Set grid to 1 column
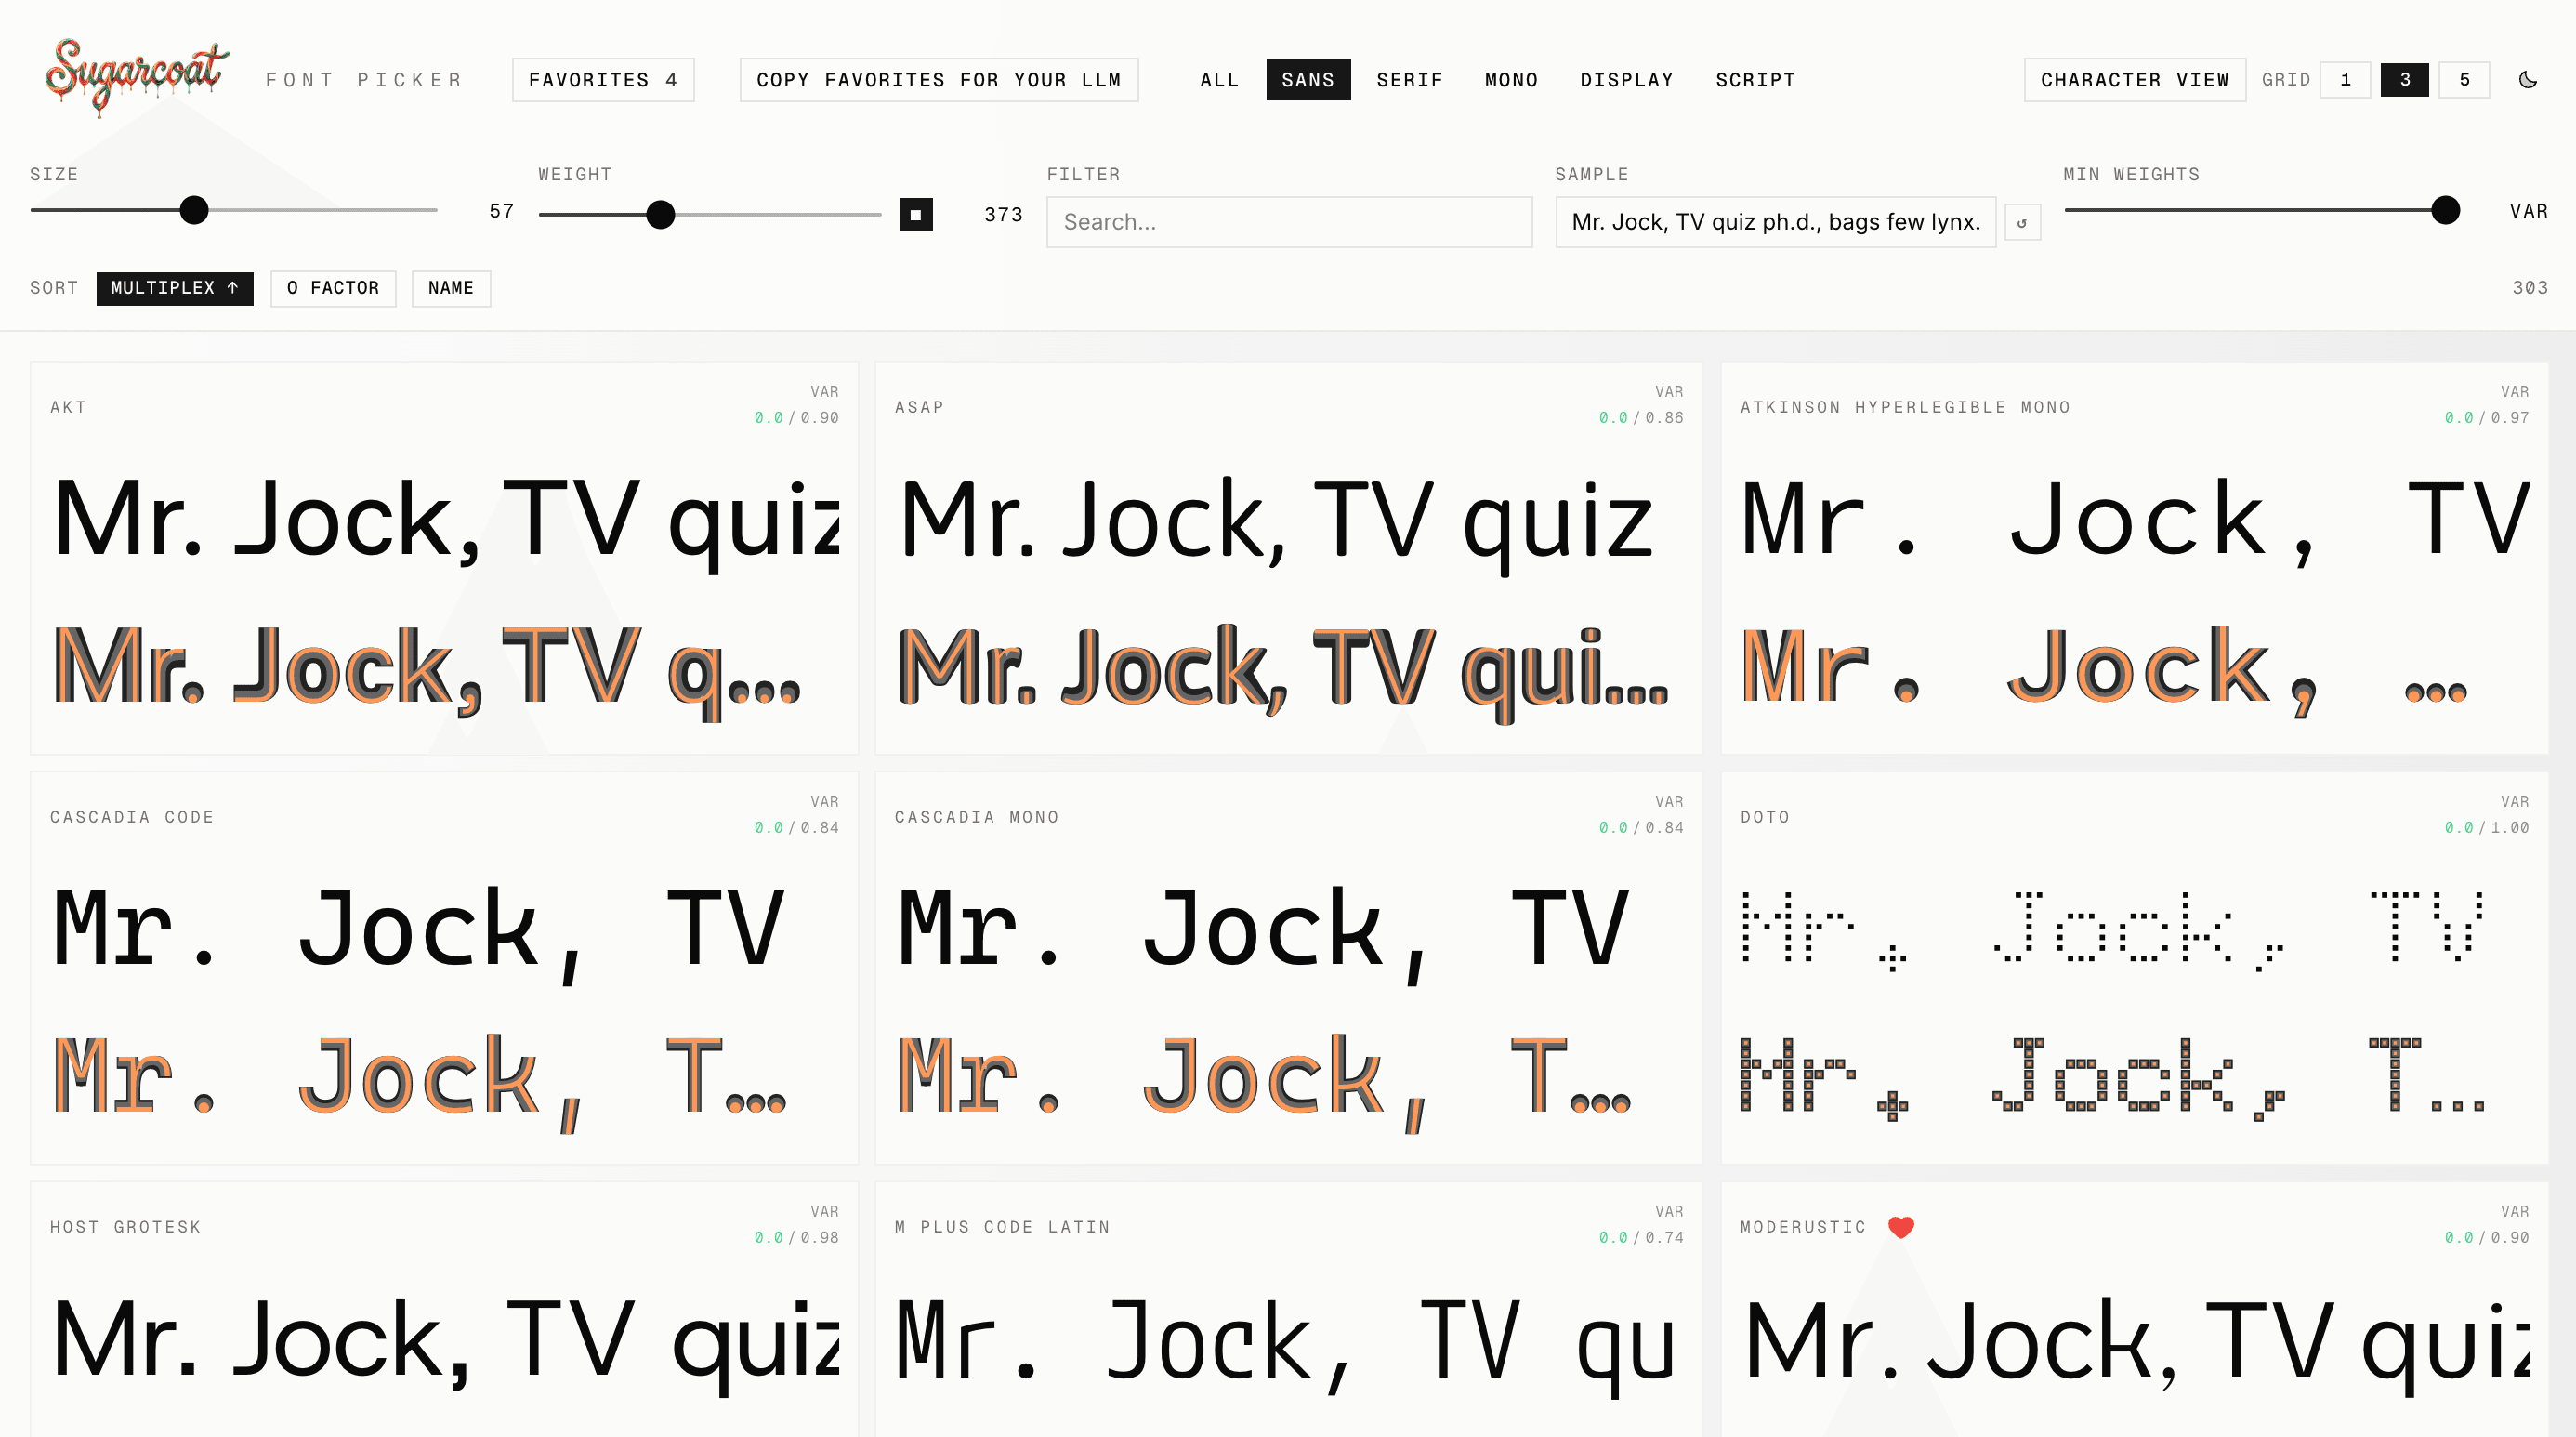This screenshot has width=2576, height=1437. [2345, 80]
